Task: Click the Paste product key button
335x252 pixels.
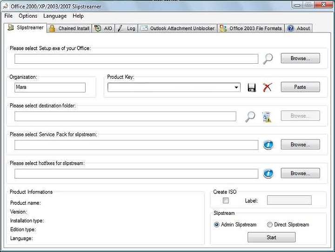Action: coord(301,87)
